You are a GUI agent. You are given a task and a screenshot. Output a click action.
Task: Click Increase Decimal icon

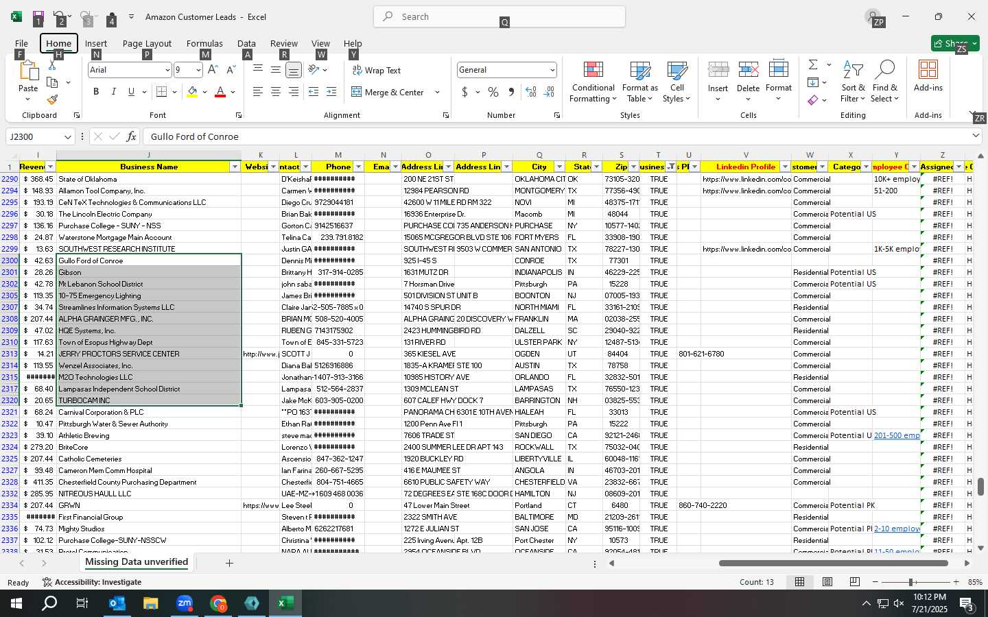(531, 92)
